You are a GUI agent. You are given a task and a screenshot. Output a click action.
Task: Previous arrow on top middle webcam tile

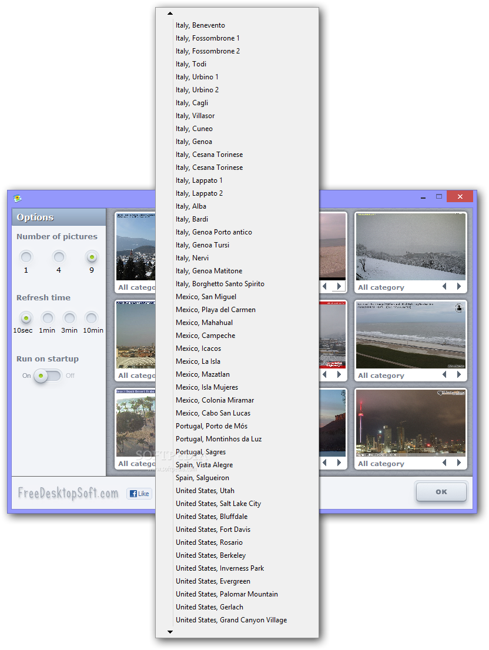(x=325, y=286)
